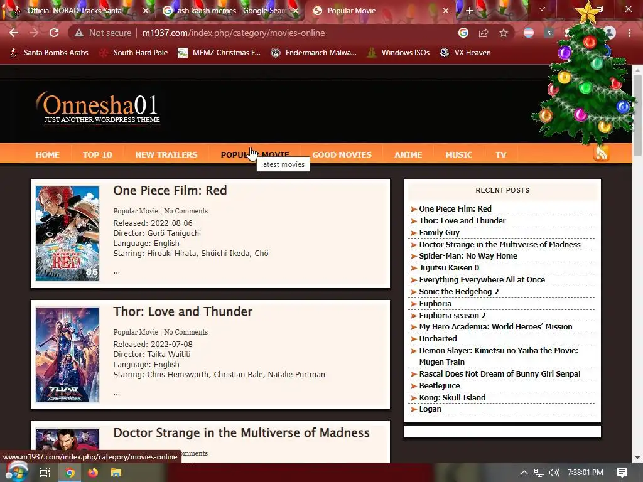Open Jujutsu Kaisen 0 recent post
This screenshot has height=482, width=643.
[449, 267]
